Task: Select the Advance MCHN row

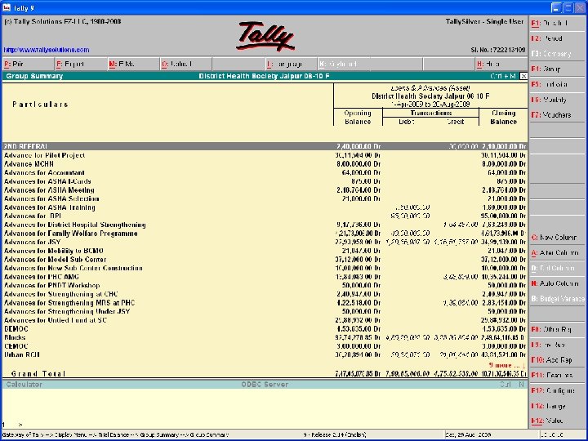Action: 265,164
